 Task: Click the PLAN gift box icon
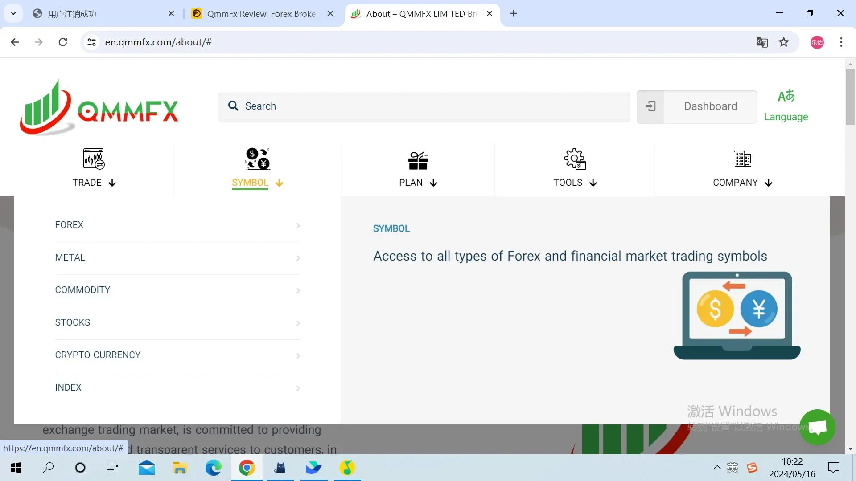click(x=418, y=160)
